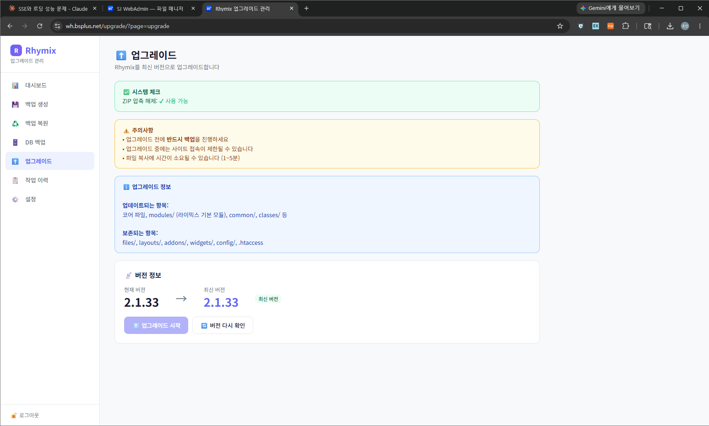Click 로그아웃 link at sidebar bottom
Image resolution: width=709 pixels, height=426 pixels.
coord(25,415)
